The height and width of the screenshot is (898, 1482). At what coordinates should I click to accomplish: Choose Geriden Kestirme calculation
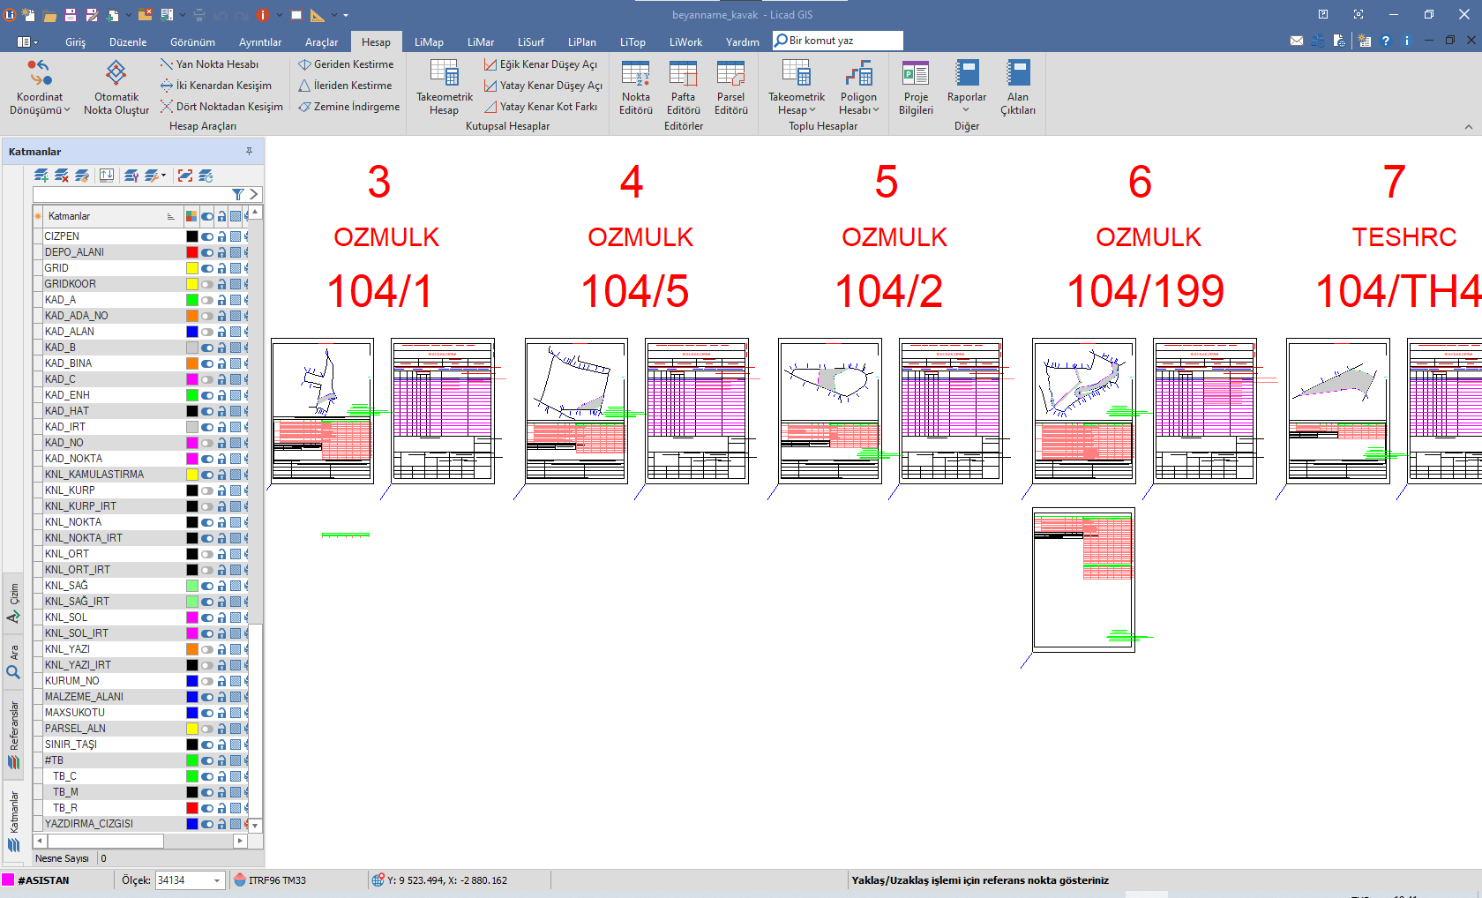point(346,64)
